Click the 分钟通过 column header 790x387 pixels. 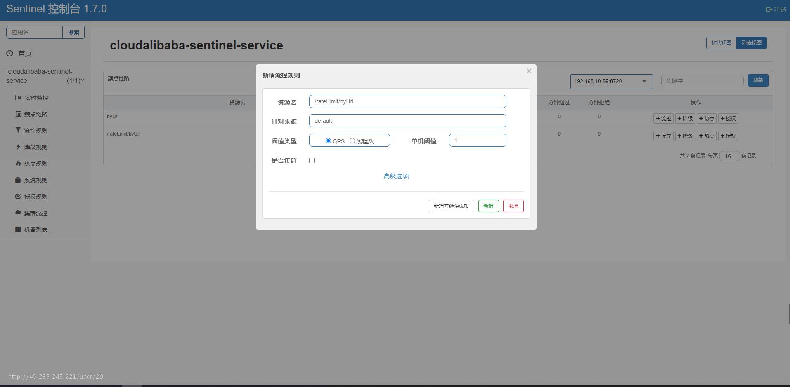[x=559, y=102]
